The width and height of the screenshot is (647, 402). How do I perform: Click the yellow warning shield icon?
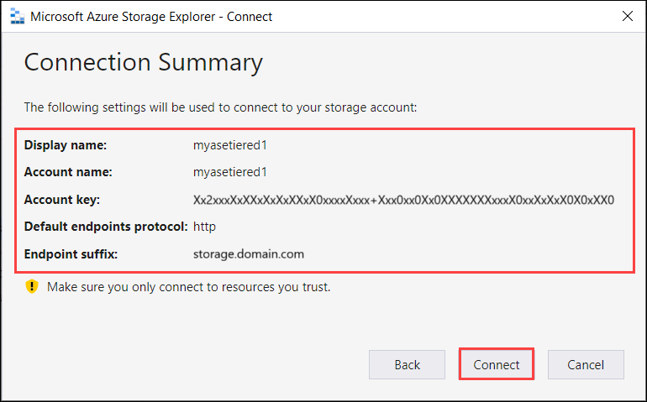[x=32, y=286]
